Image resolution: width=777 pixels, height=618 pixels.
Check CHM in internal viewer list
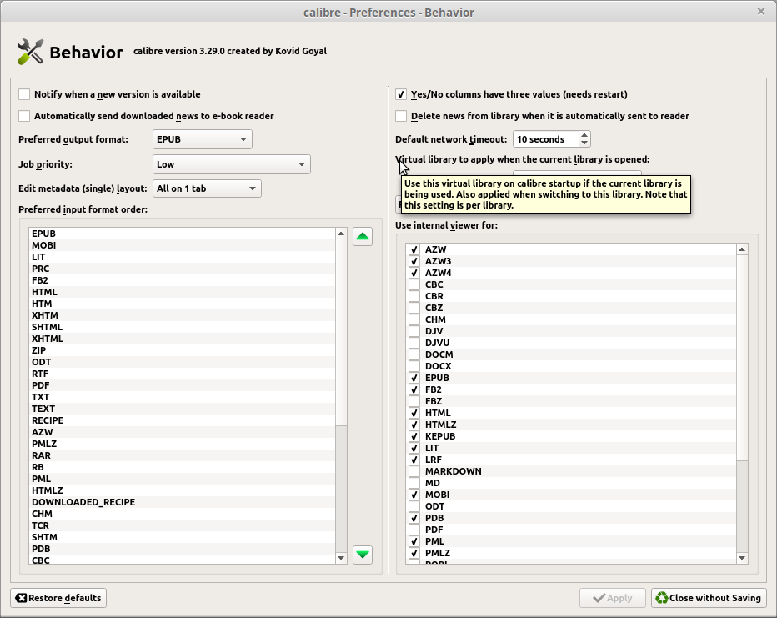(x=414, y=319)
